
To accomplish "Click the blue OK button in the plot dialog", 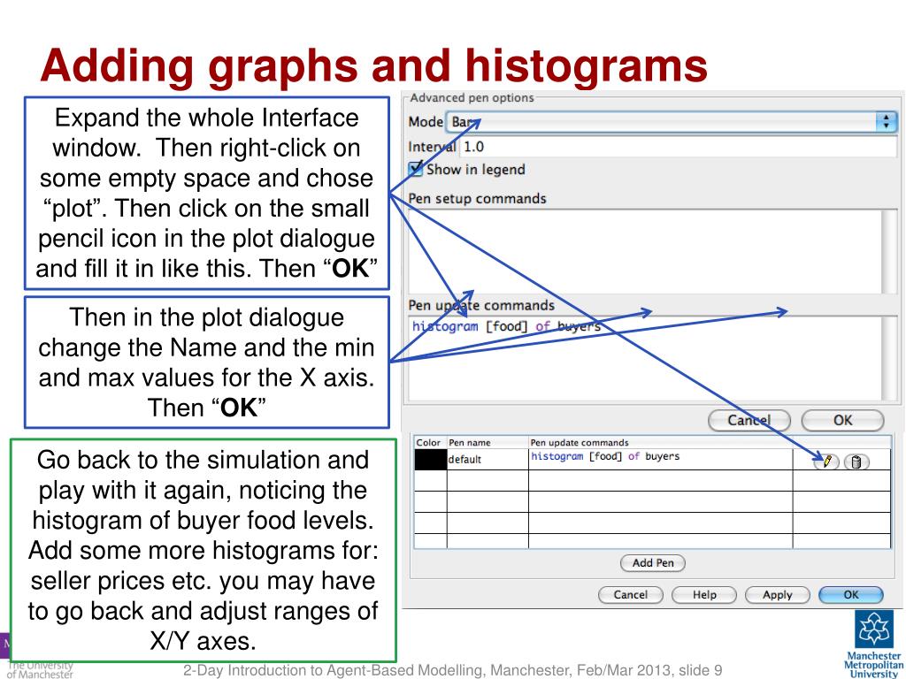I will coord(851,595).
